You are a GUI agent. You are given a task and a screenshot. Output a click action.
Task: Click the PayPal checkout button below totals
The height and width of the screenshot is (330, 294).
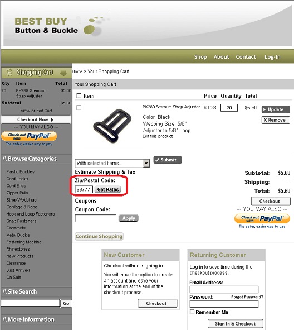[262, 219]
